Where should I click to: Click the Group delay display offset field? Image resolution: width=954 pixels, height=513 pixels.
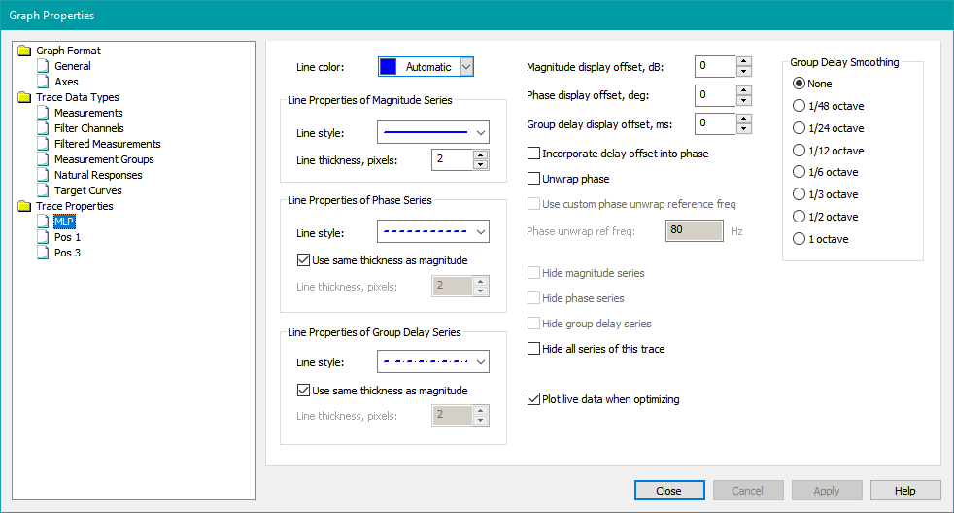click(715, 123)
